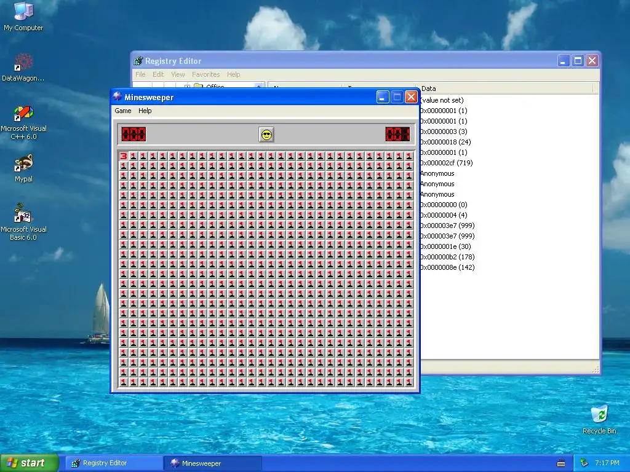The height and width of the screenshot is (472, 630).
Task: Click the Registry Editor title bar icon
Action: pyautogui.click(x=138, y=61)
